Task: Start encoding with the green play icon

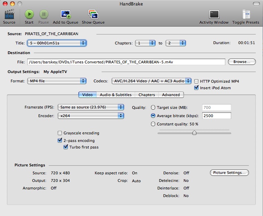Action: [x=29, y=14]
